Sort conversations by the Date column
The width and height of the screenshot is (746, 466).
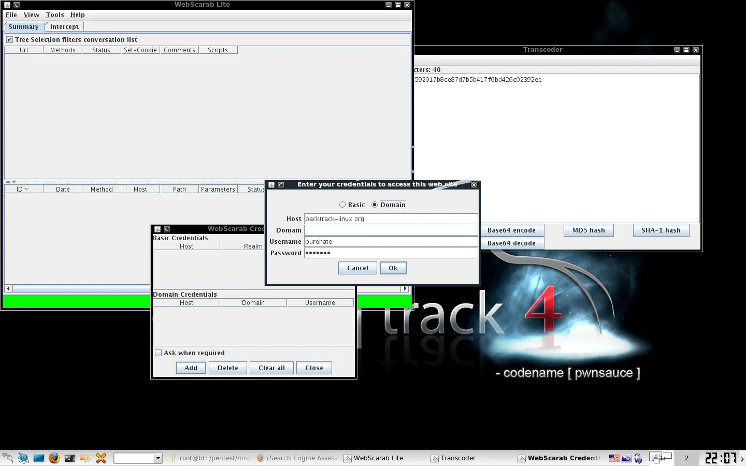[63, 190]
